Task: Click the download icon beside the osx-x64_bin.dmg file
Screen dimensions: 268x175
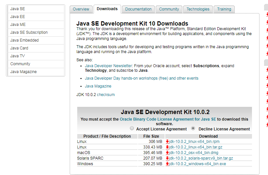Action: click(x=167, y=153)
